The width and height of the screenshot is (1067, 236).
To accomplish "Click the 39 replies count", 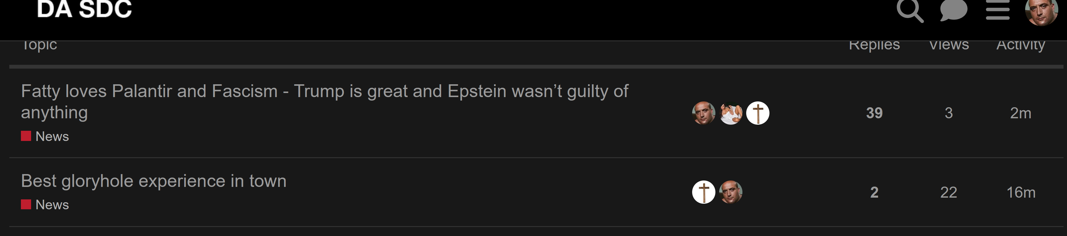I will tap(874, 113).
